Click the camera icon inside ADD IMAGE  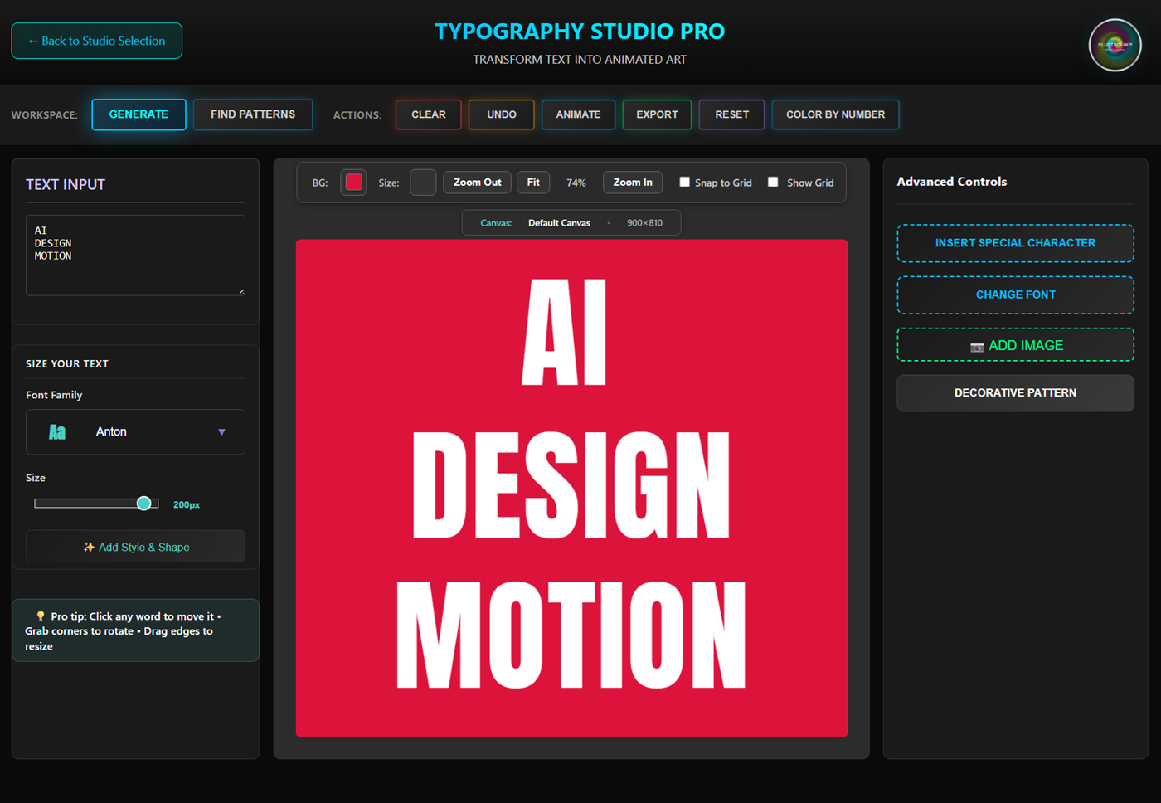click(978, 346)
